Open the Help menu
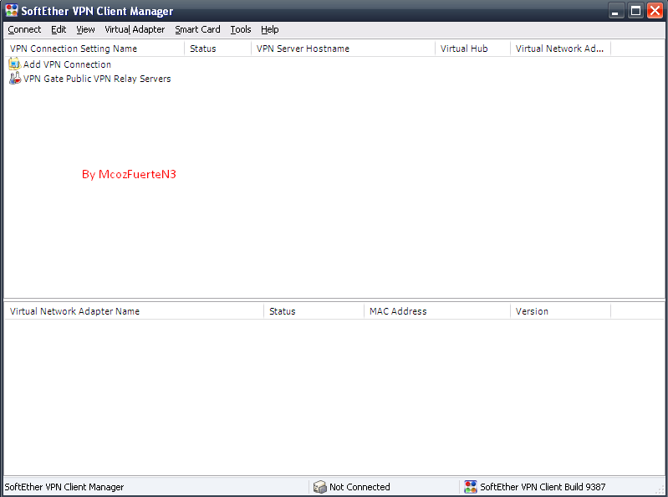The image size is (668, 497). pyautogui.click(x=270, y=29)
